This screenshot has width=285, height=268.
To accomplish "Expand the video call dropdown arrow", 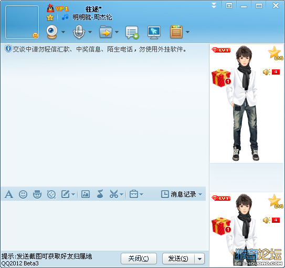I will 63,32.
